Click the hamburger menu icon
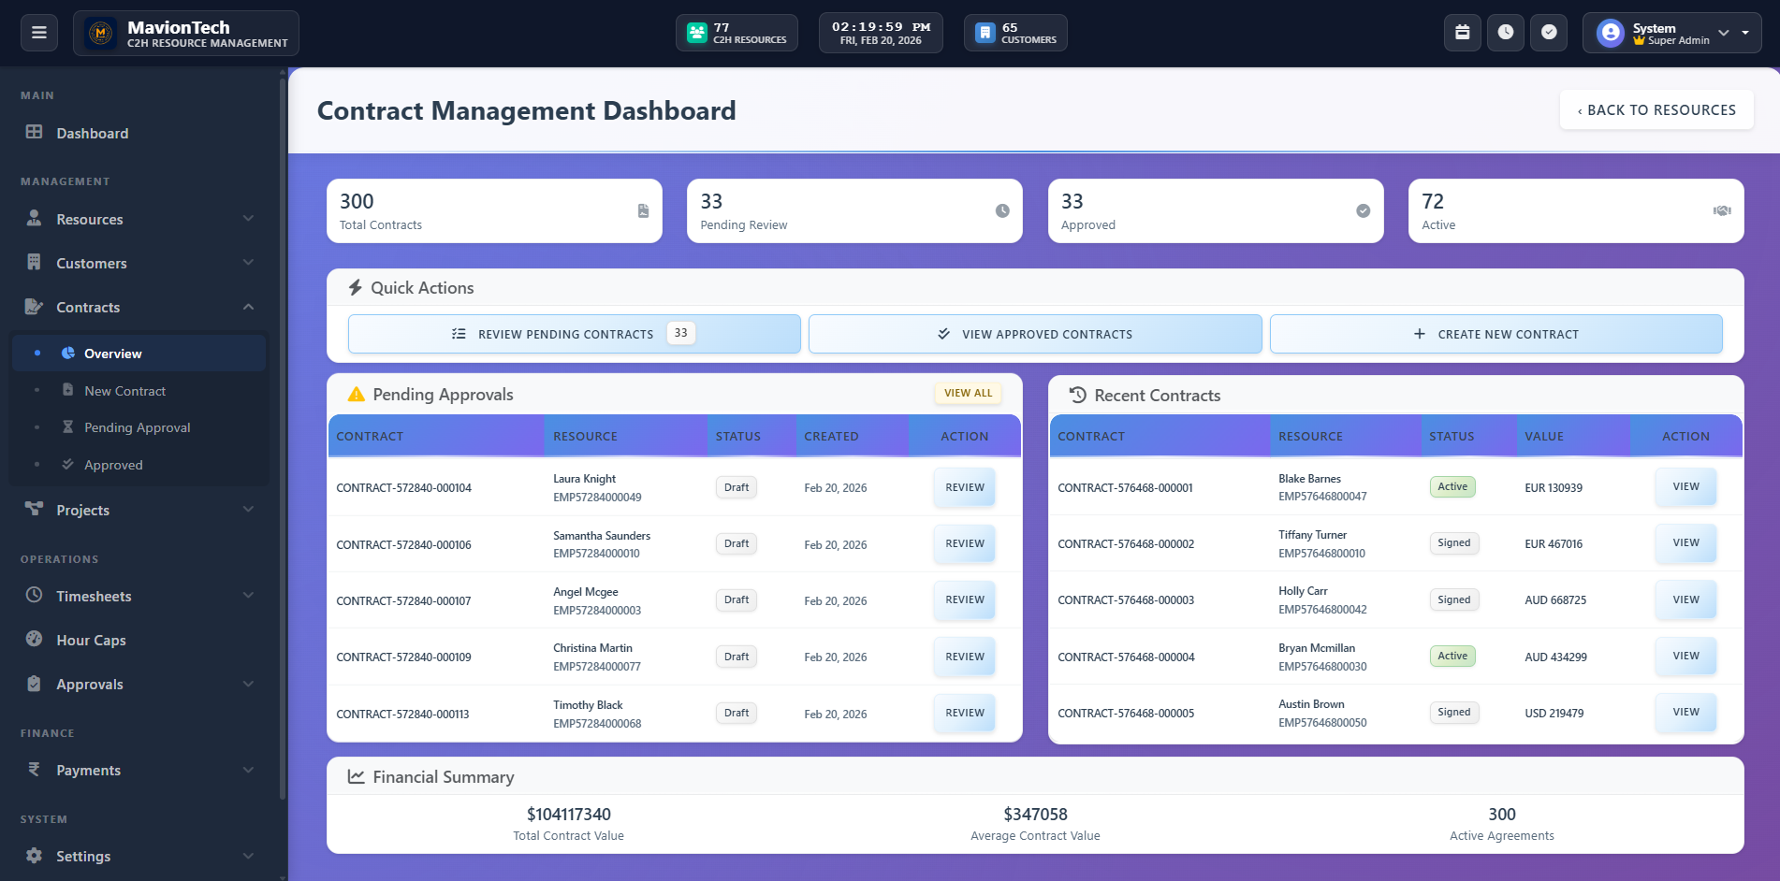The width and height of the screenshot is (1780, 881). tap(39, 33)
